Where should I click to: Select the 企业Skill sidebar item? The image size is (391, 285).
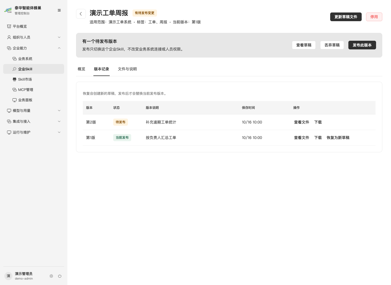click(x=34, y=69)
